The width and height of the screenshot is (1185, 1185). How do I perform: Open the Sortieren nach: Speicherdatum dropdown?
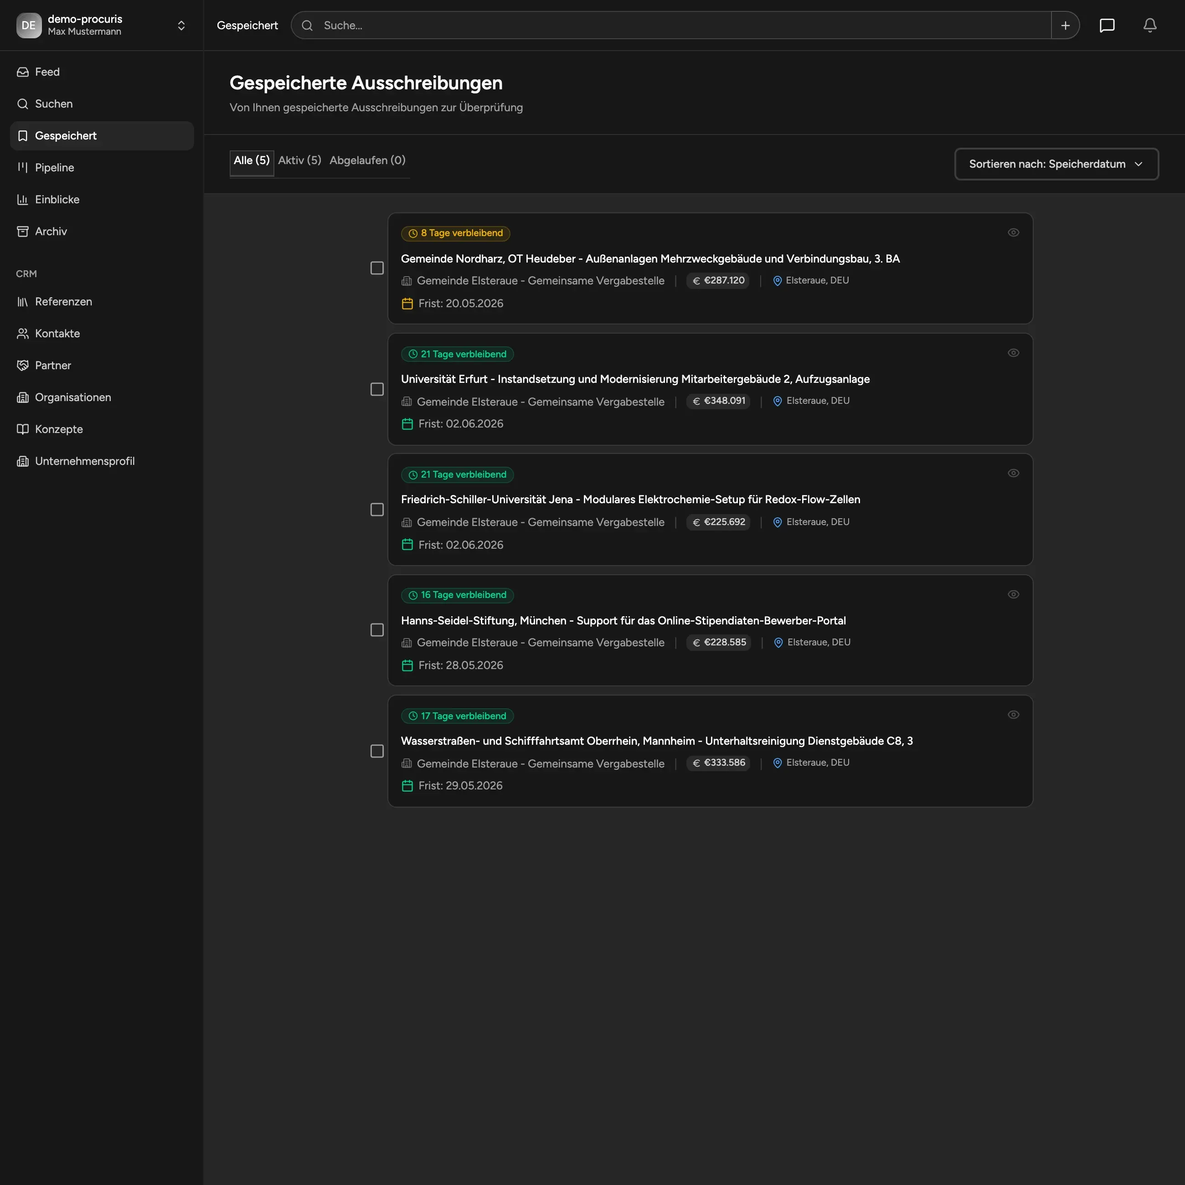pyautogui.click(x=1056, y=164)
